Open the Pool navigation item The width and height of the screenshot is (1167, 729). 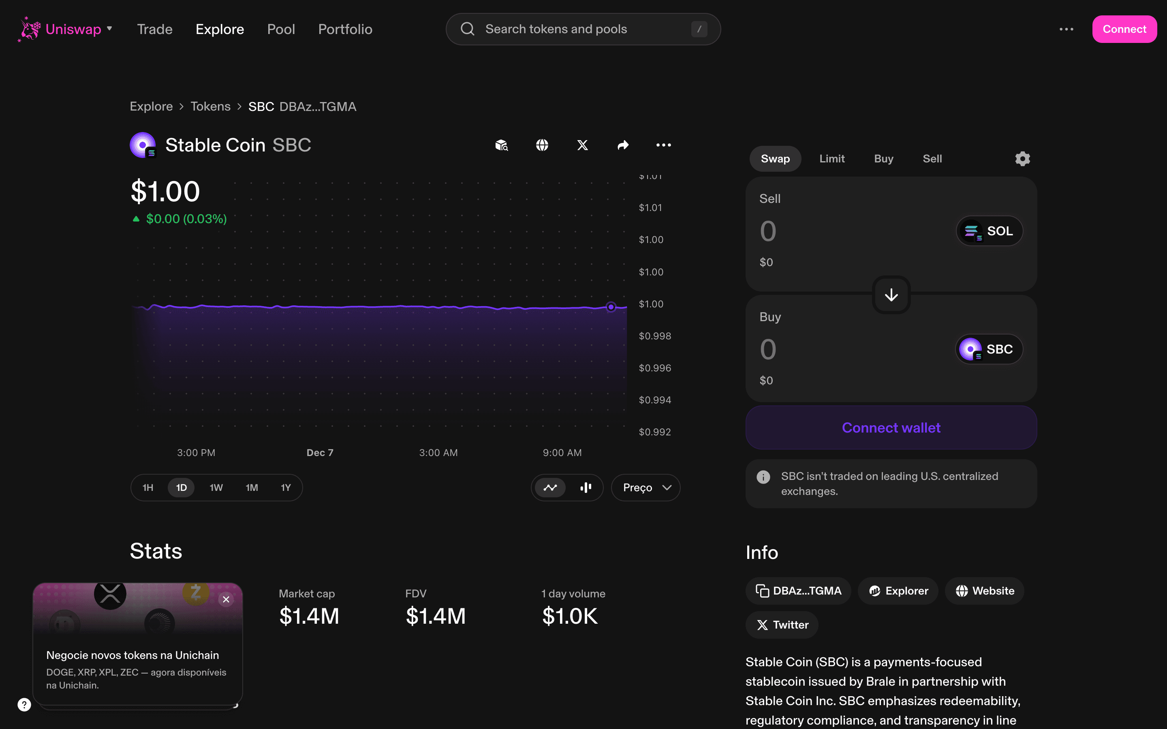tap(281, 30)
